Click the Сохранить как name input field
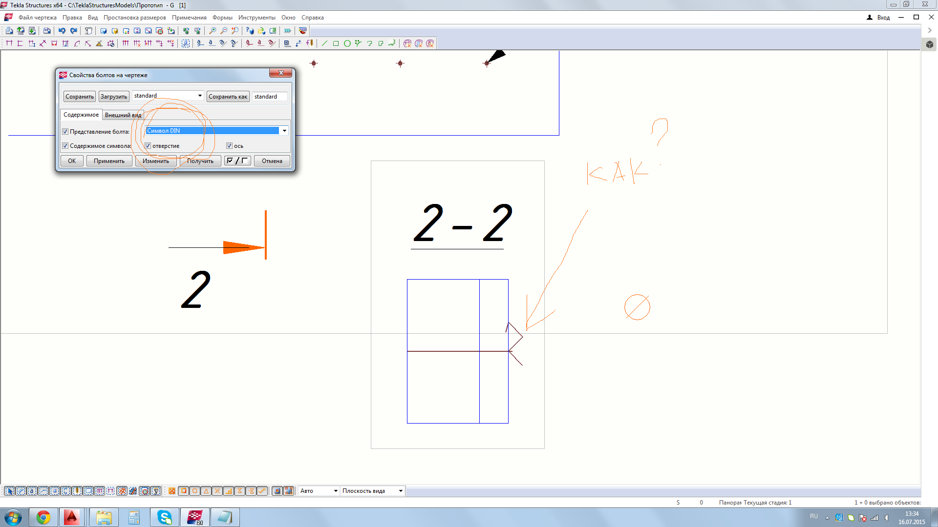This screenshot has height=527, width=938. (270, 97)
